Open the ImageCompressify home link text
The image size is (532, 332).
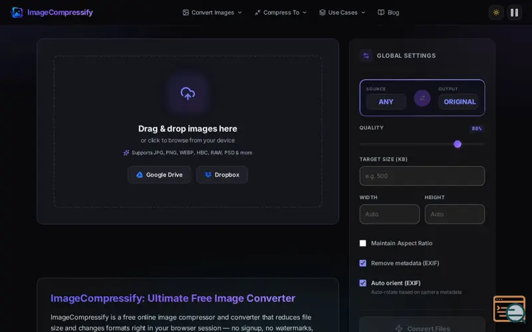coord(60,13)
